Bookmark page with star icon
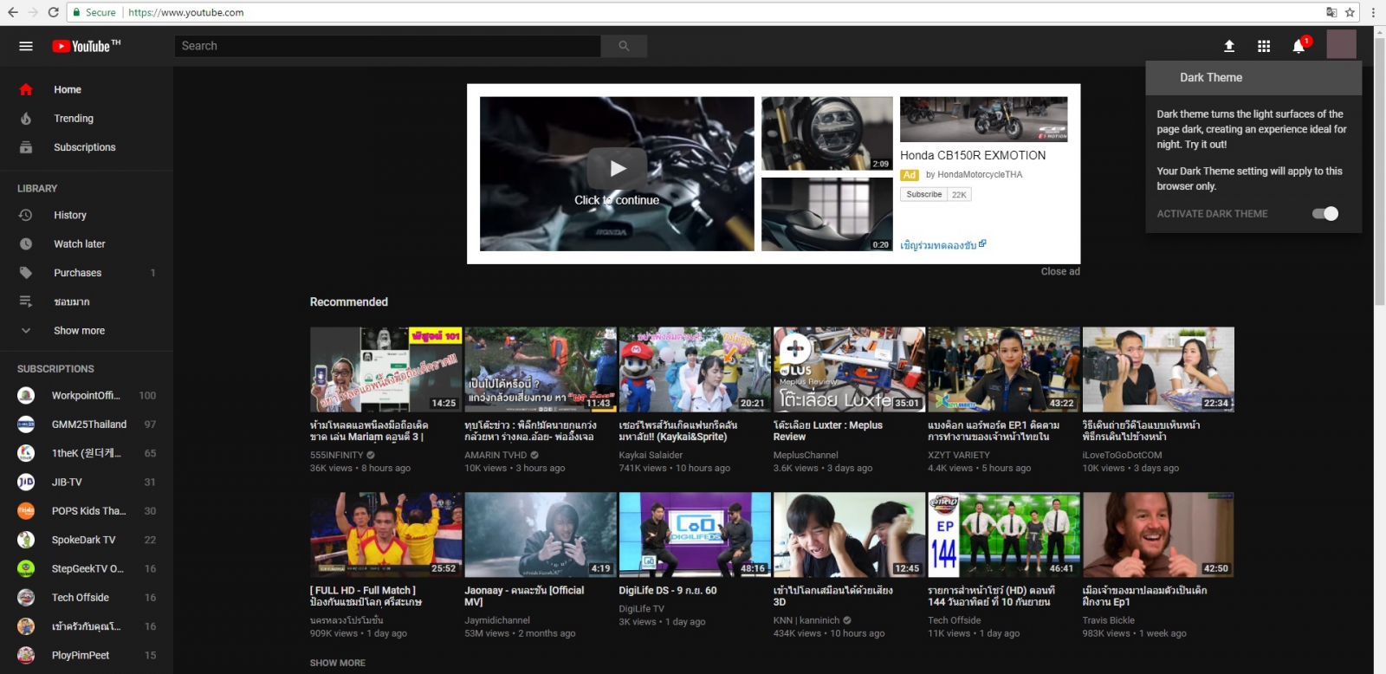The height and width of the screenshot is (674, 1386). 1350,12
